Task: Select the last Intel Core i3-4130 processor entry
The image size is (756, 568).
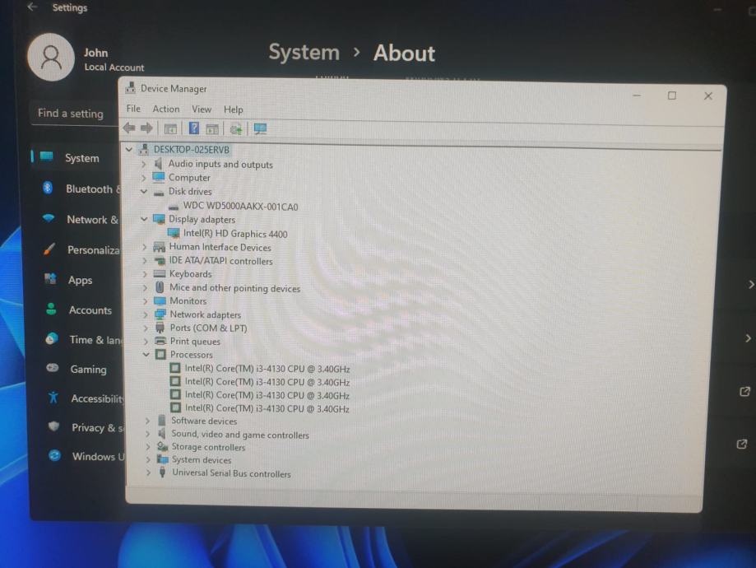Action: click(267, 408)
